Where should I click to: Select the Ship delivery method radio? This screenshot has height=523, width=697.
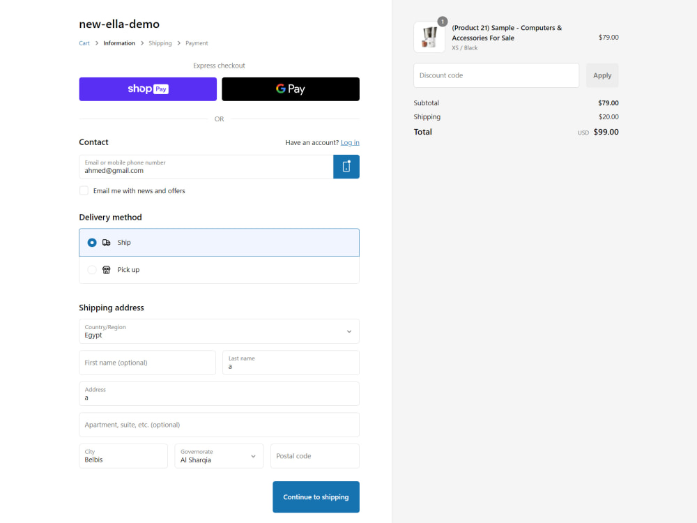click(x=92, y=242)
